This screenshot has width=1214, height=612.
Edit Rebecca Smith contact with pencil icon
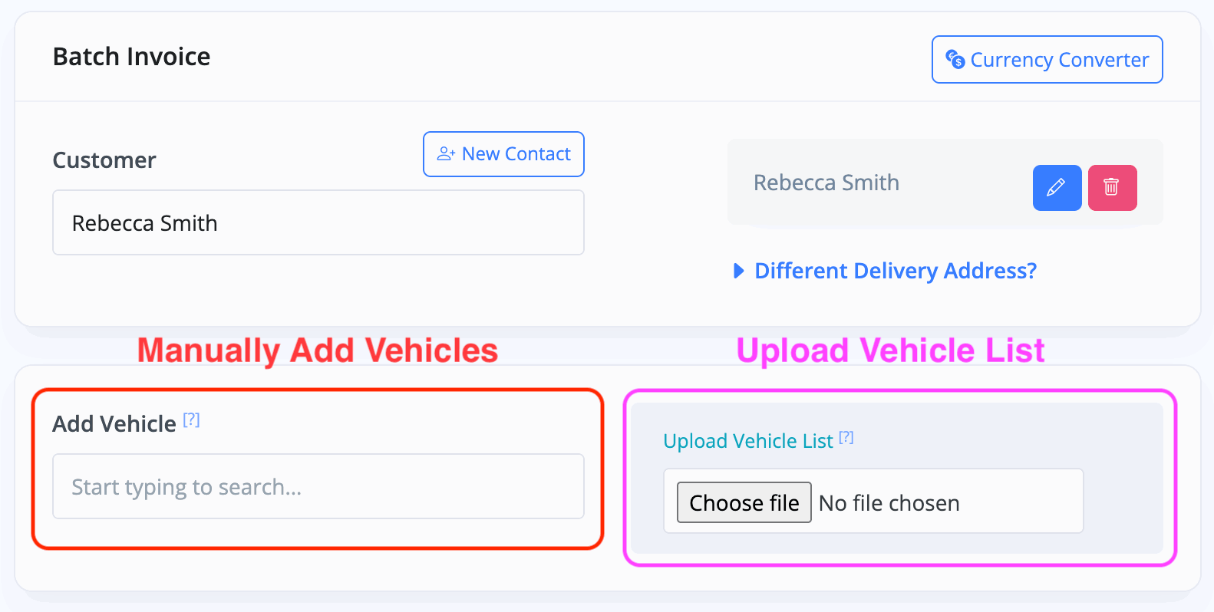click(1057, 187)
